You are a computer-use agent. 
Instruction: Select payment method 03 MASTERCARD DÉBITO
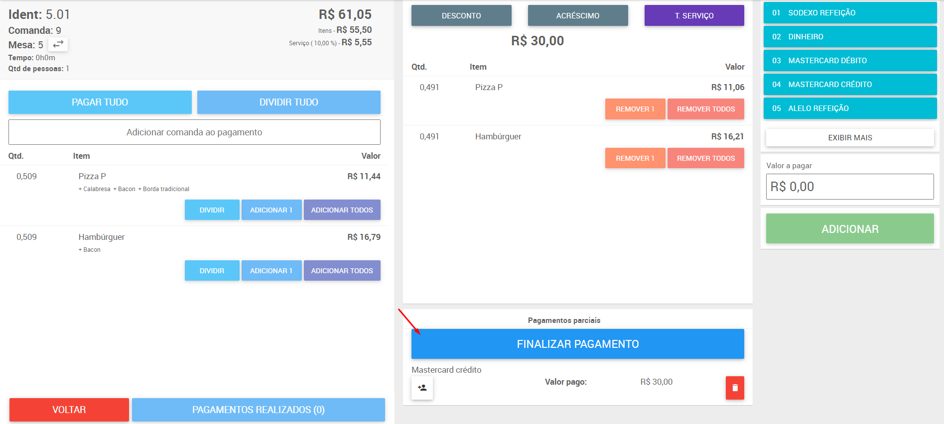point(850,61)
